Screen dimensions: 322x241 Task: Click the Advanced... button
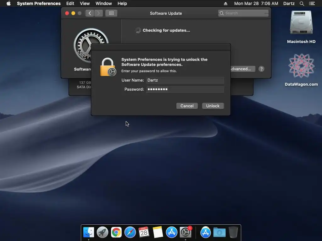click(243, 69)
